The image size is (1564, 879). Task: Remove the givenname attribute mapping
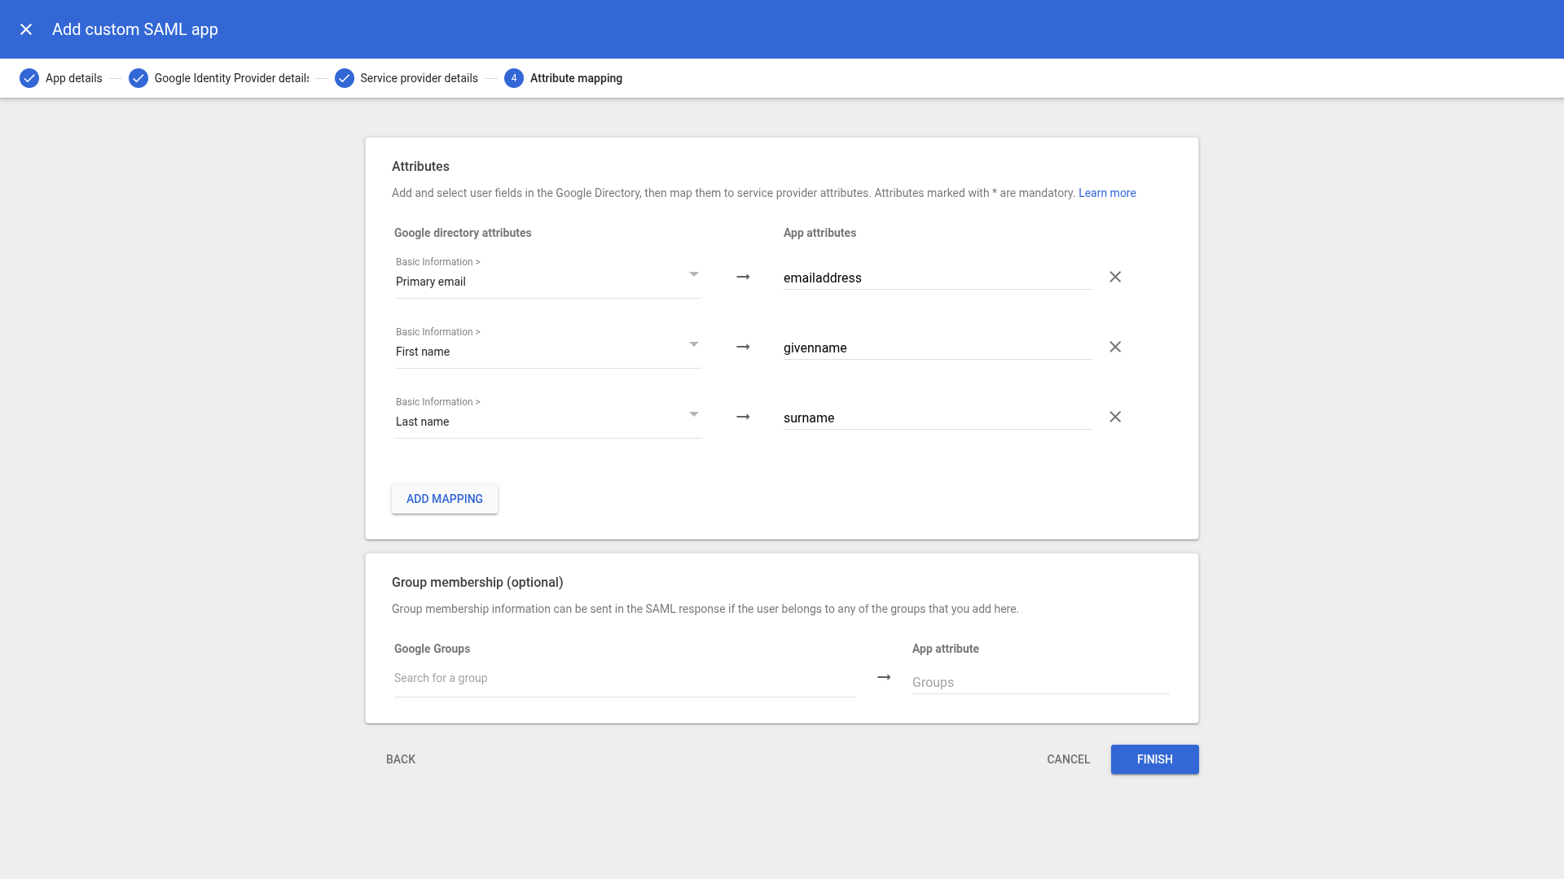pos(1115,347)
